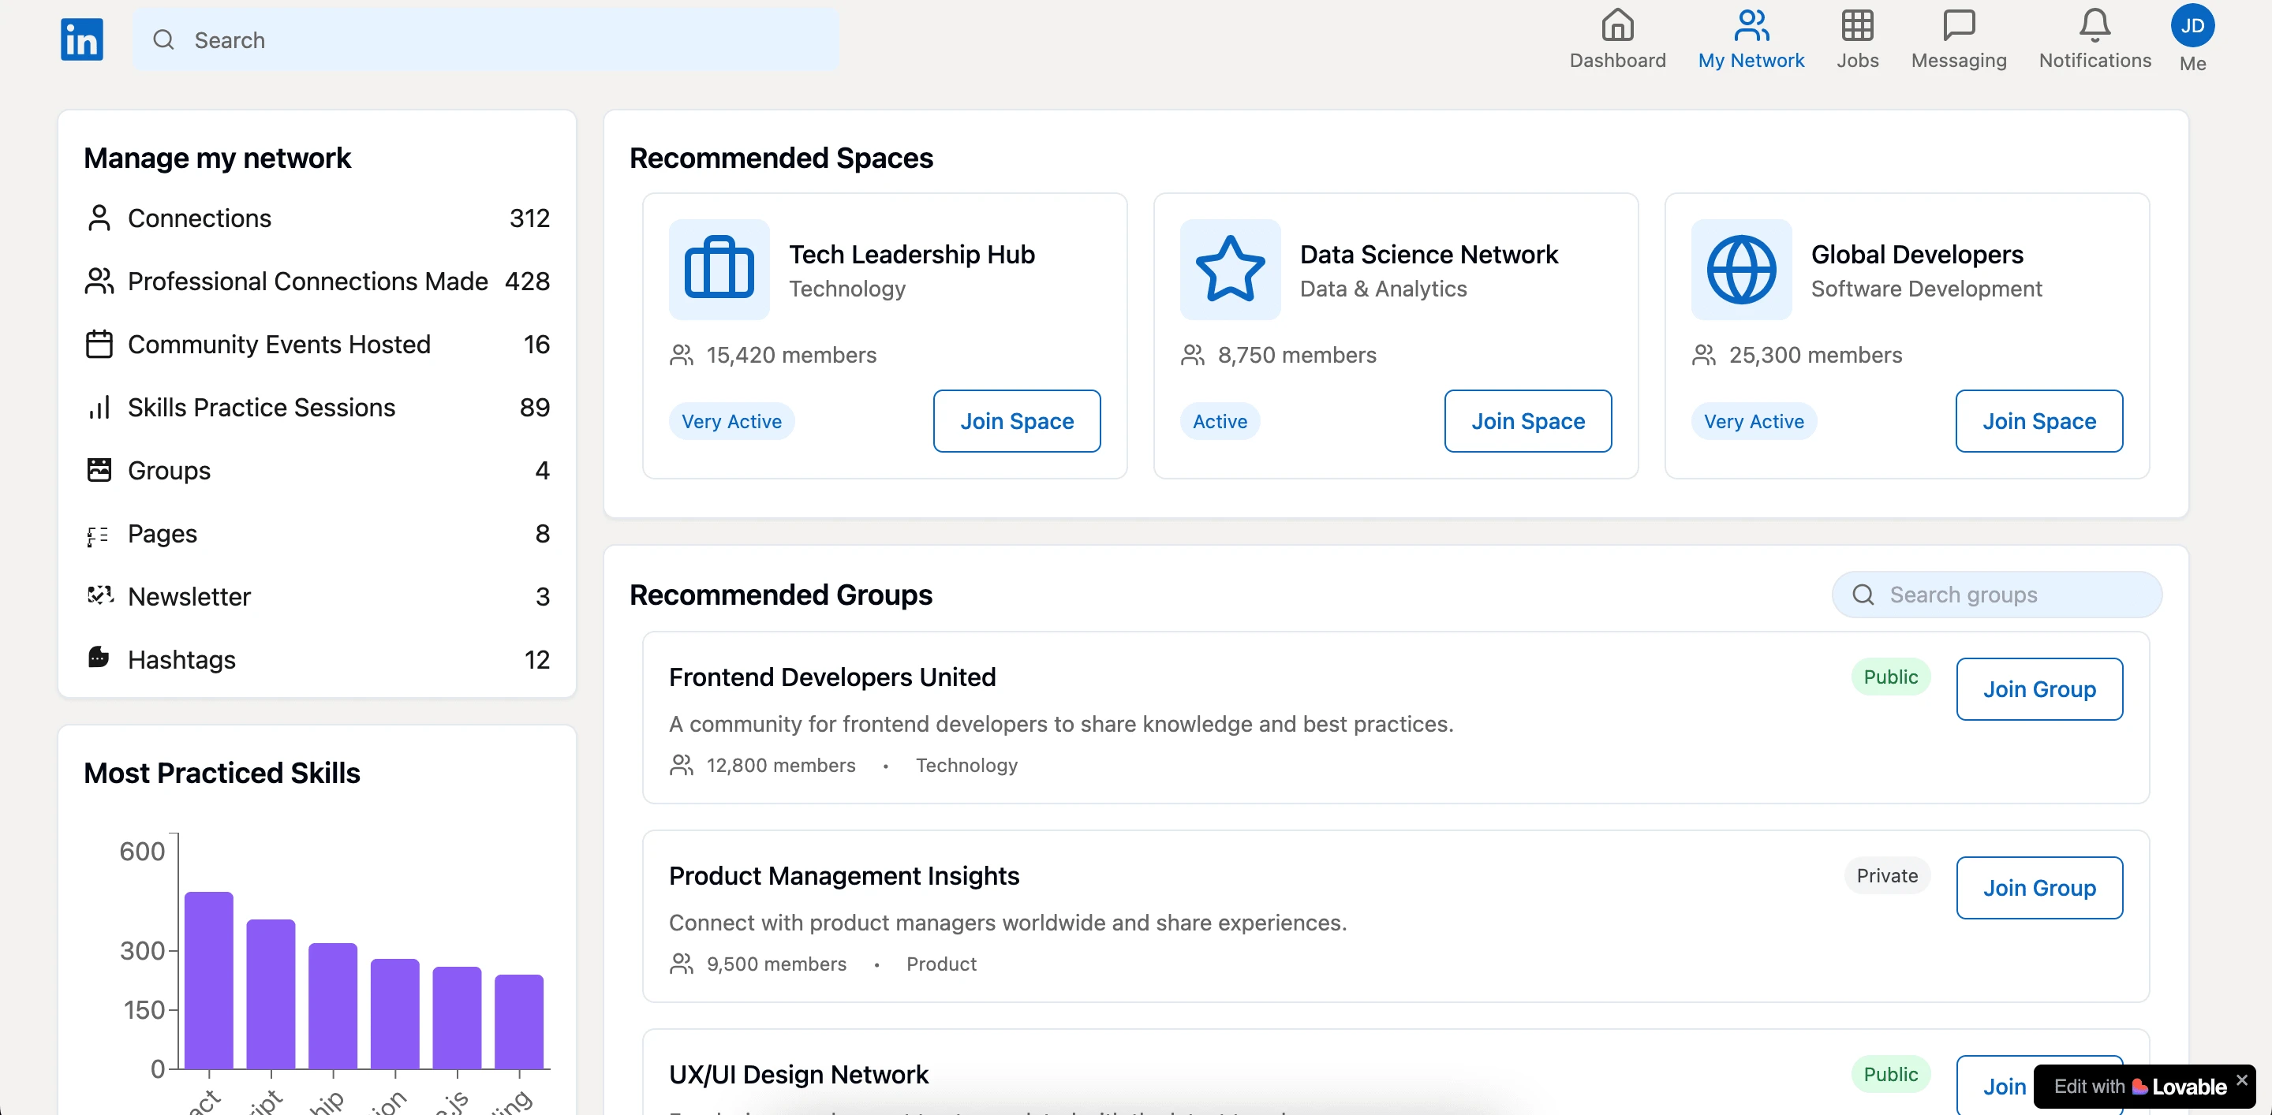The height and width of the screenshot is (1115, 2272).
Task: Click members icon beside 9,500 members
Action: (681, 963)
